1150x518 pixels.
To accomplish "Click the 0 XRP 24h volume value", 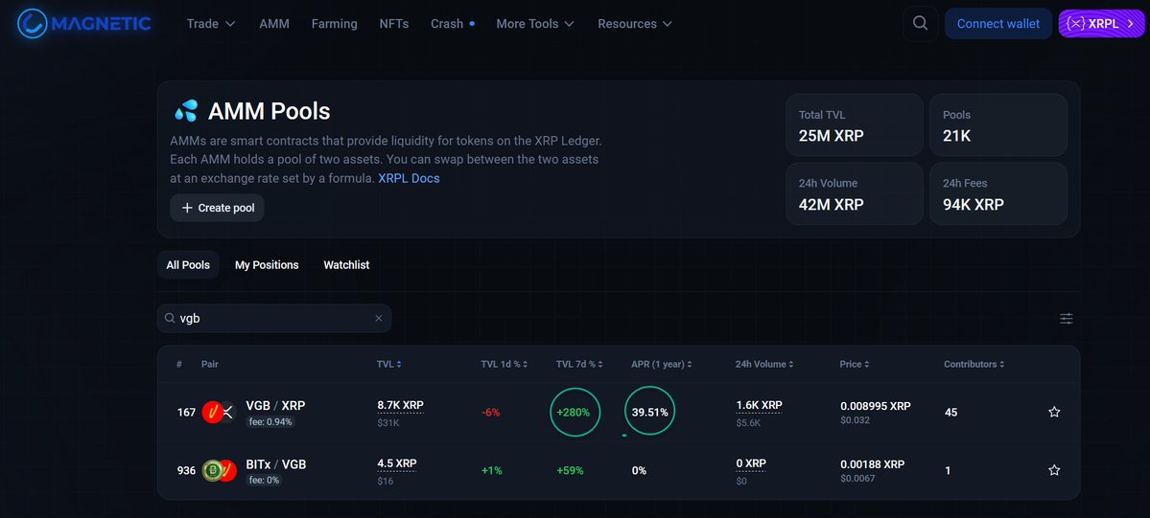I will pos(751,463).
